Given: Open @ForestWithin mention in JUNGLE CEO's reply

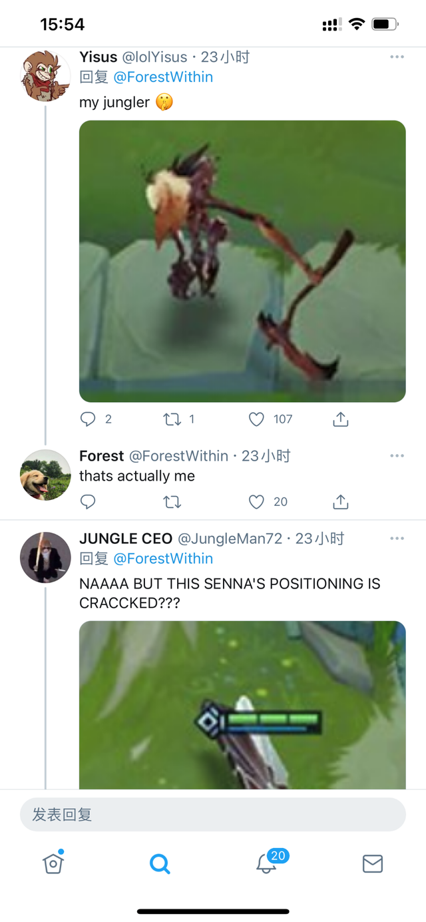Looking at the screenshot, I should point(163,559).
